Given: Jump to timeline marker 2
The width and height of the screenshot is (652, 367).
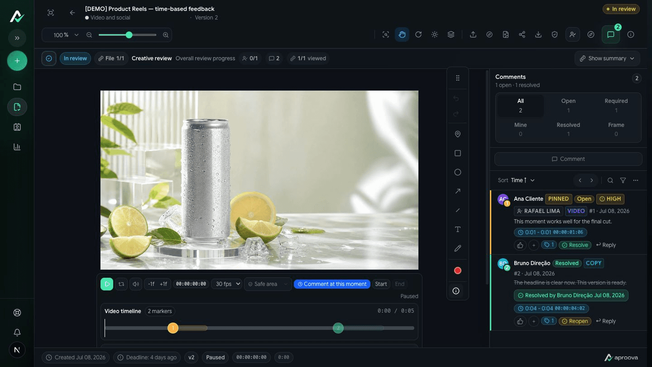Looking at the screenshot, I should (x=338, y=328).
